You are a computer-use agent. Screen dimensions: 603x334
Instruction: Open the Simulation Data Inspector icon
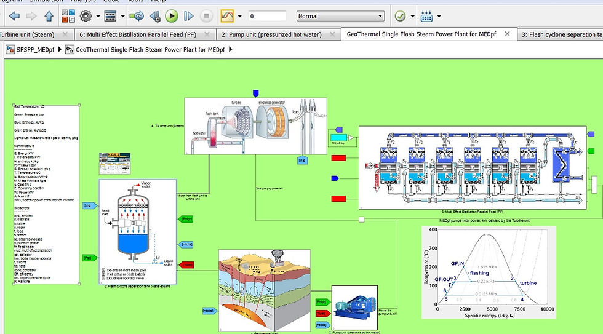pyautogui.click(x=227, y=16)
